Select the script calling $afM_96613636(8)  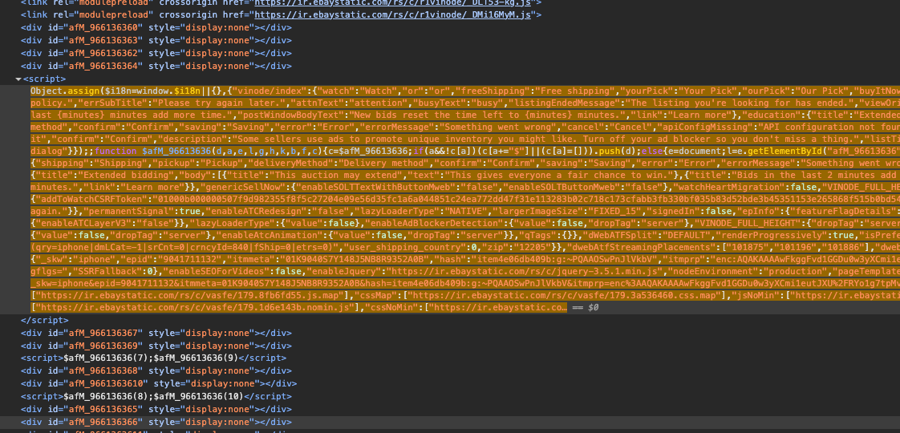(x=154, y=396)
